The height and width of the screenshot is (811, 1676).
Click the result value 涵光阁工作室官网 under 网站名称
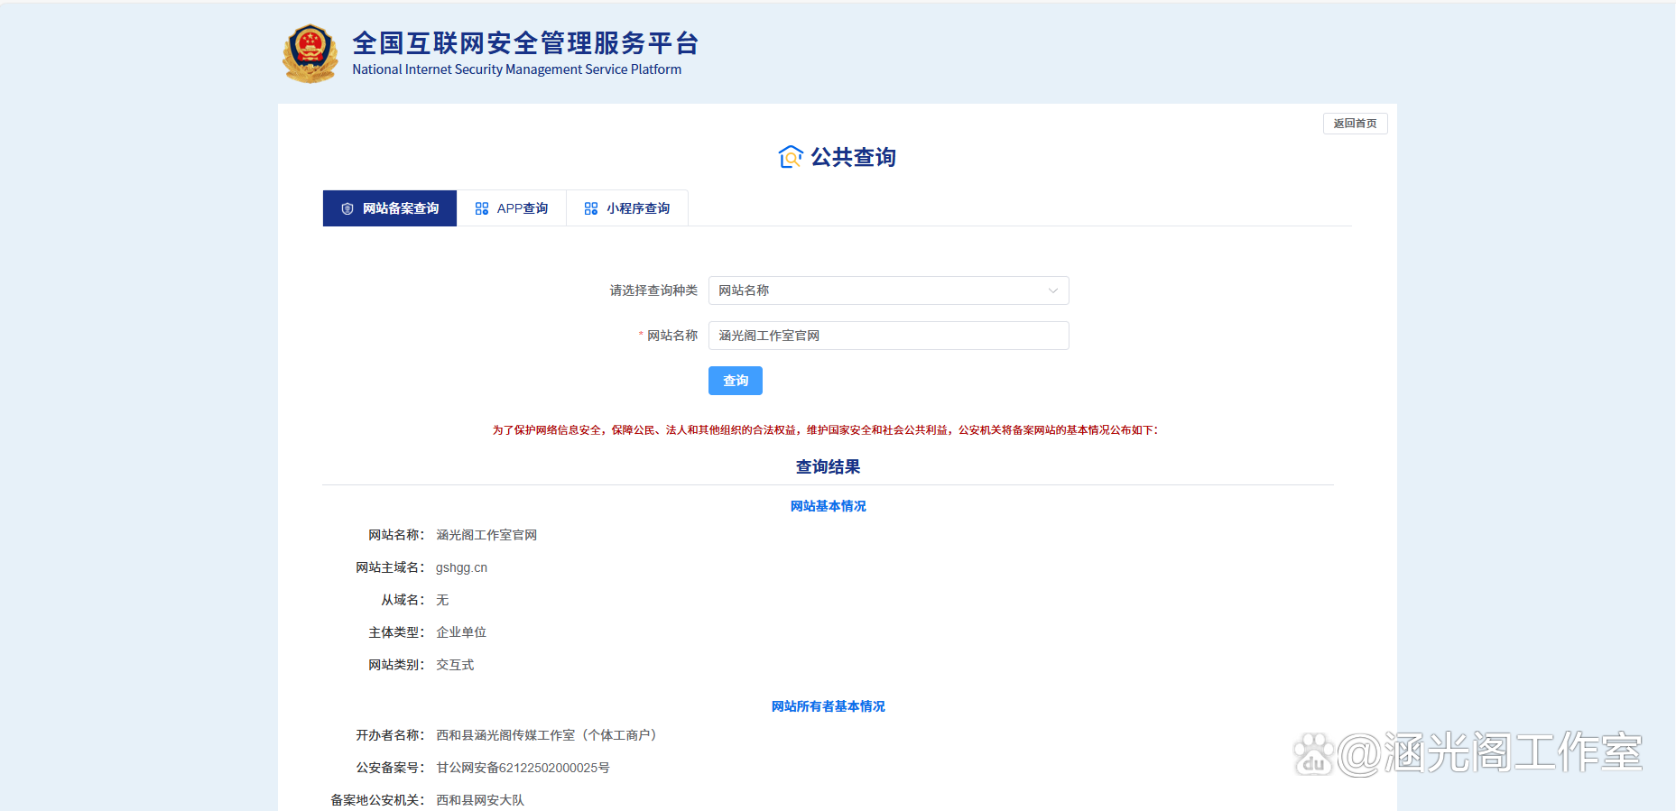[486, 535]
